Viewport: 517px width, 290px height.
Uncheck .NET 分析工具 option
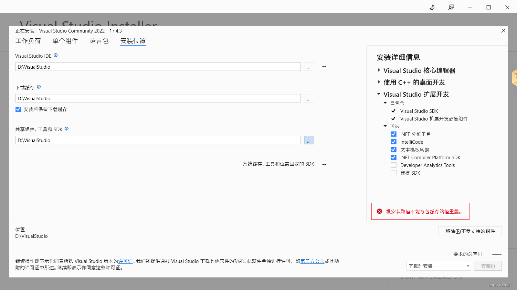click(394, 134)
